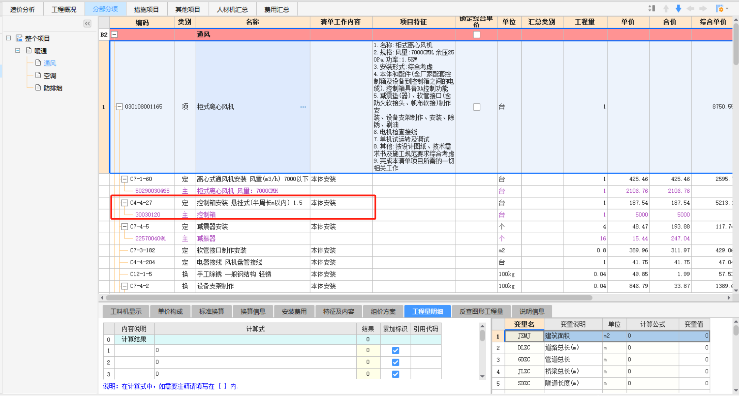Open 单价构成 bottom tab
This screenshot has height=396, width=739.
(170, 312)
